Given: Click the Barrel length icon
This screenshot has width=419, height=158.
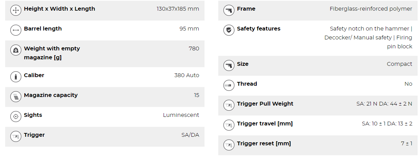Looking at the screenshot, I should (16, 30).
